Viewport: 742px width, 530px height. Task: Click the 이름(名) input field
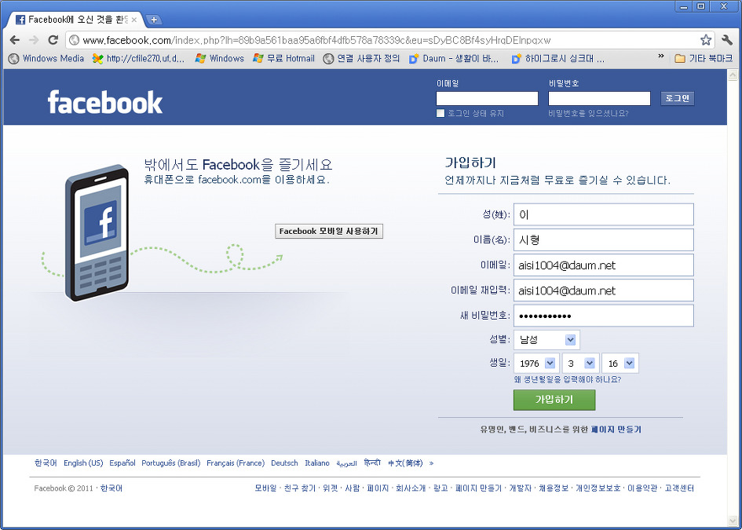point(603,240)
